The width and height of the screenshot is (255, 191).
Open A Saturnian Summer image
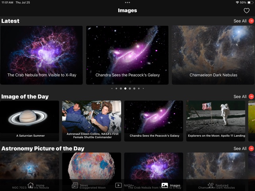click(x=30, y=121)
